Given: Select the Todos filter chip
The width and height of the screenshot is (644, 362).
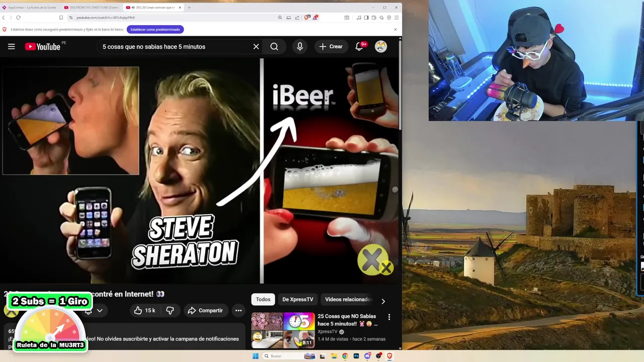Looking at the screenshot, I should click(263, 300).
